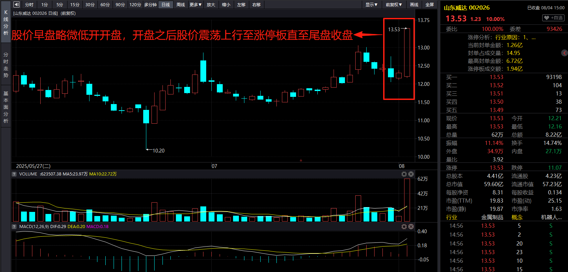Click the 金属制品 industry name

click(492, 217)
